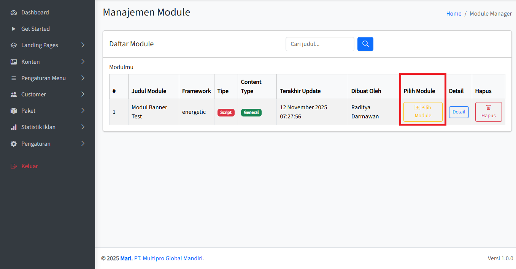Click the Get Started play icon
This screenshot has width=516, height=269.
coord(14,29)
